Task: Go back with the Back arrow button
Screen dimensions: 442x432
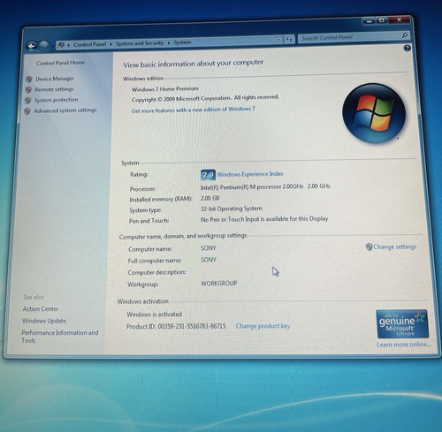Action: tap(31, 46)
